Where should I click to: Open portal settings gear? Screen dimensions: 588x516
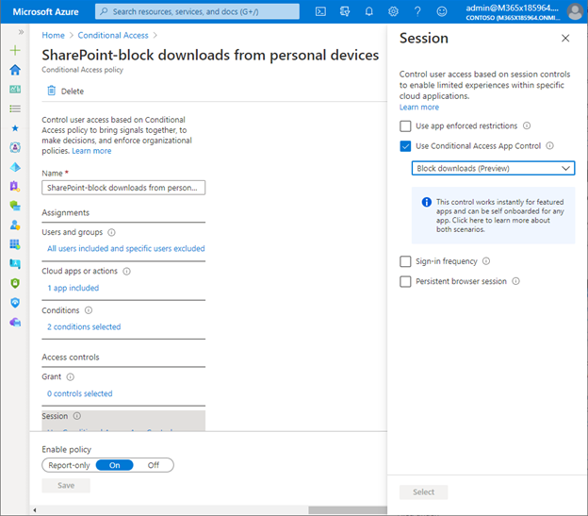[x=393, y=11]
